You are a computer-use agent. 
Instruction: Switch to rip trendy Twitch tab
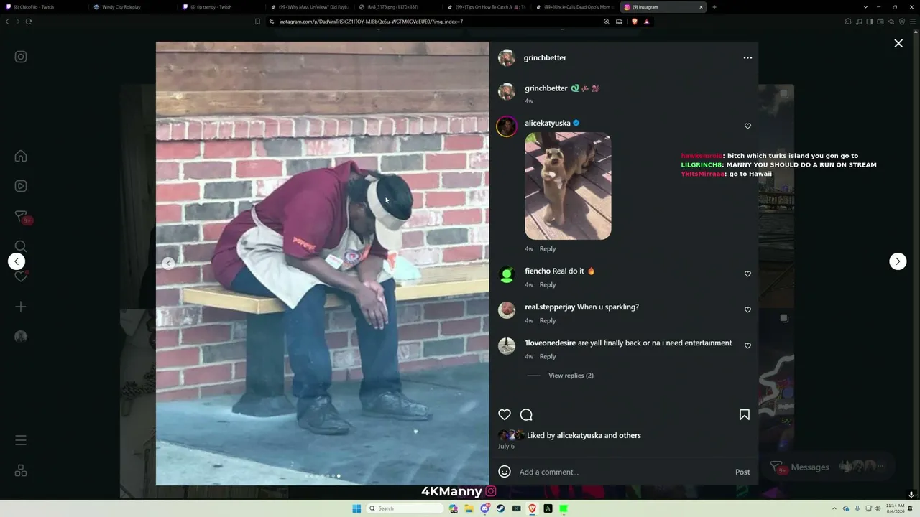(219, 7)
